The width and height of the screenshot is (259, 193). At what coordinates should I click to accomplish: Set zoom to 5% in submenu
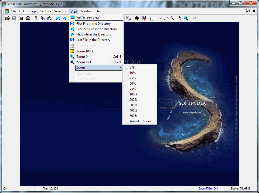pos(139,67)
